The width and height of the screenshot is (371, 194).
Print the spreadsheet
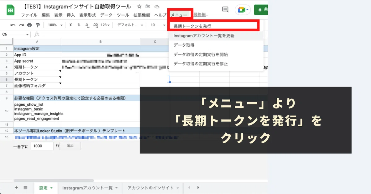[x=29, y=25]
